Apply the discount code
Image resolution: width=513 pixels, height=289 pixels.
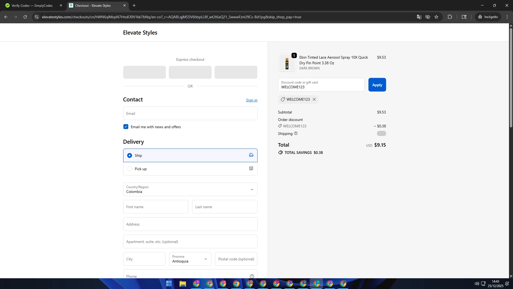tap(377, 85)
